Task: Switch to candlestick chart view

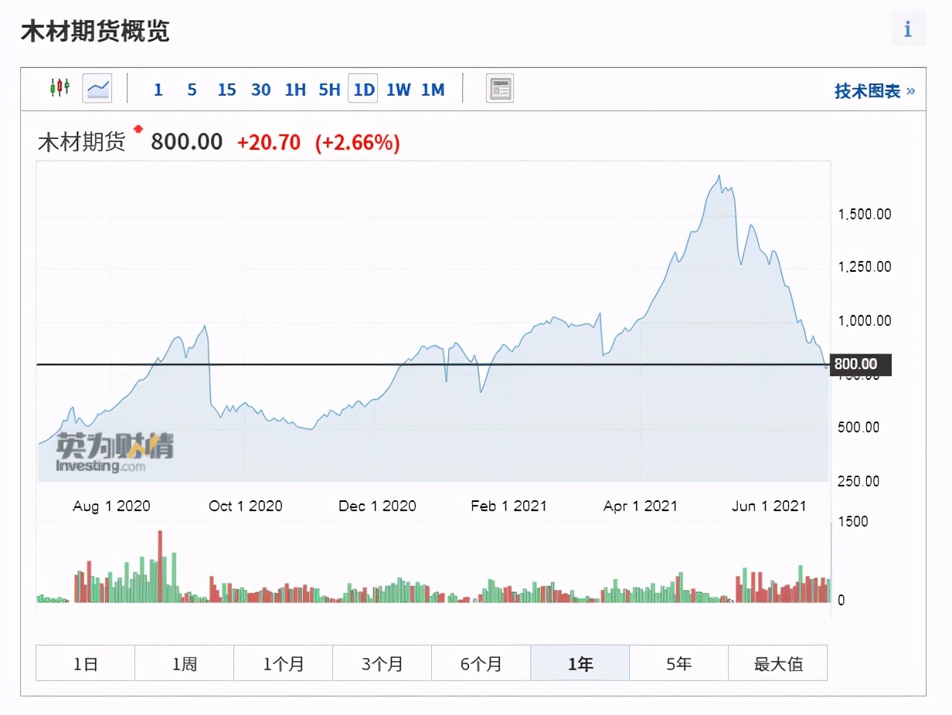Action: 60,88
